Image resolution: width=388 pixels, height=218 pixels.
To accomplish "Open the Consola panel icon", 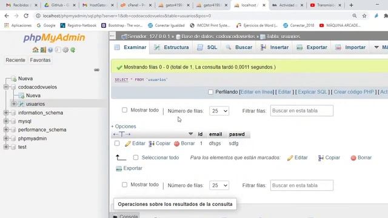I will click(x=115, y=216).
